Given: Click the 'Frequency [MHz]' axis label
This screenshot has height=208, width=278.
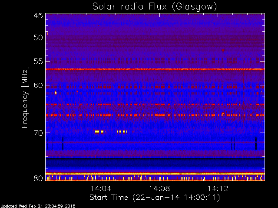Looking at the screenshot, I should click(25, 97).
